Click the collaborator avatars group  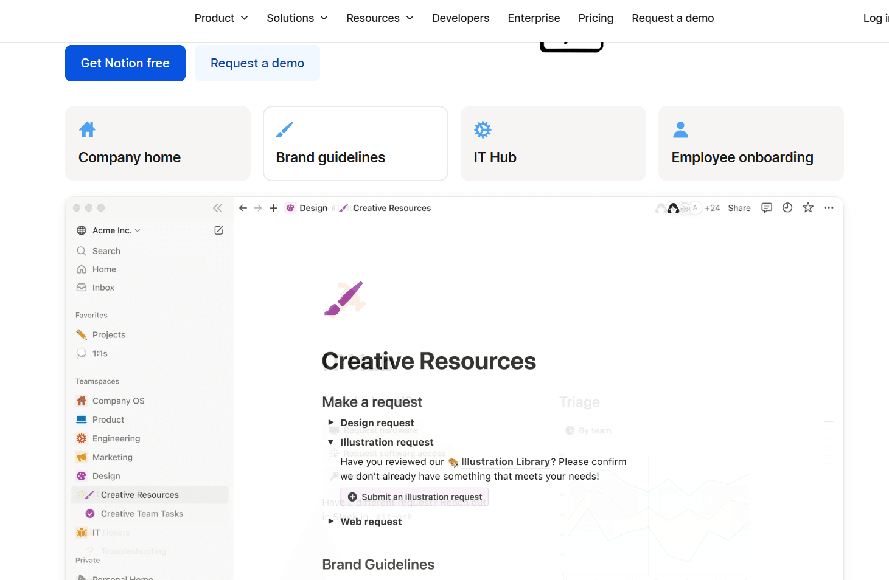[x=678, y=208]
